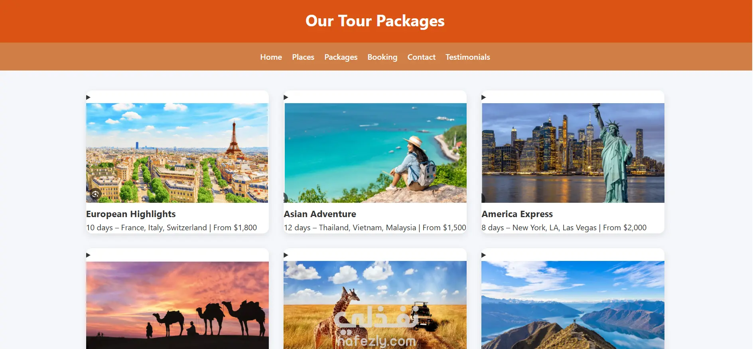753x349 pixels.
Task: Click the Our Tour Packages heading
Action: point(375,21)
